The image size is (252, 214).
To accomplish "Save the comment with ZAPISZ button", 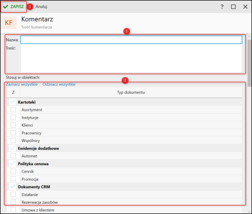I will [14, 7].
